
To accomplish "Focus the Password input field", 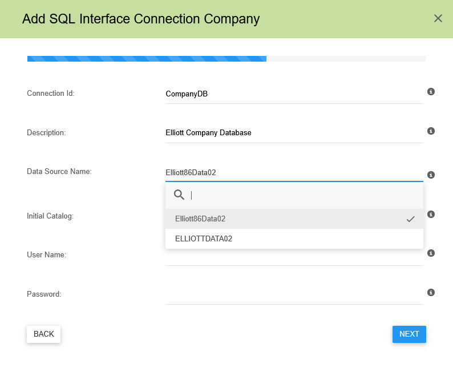I will click(x=294, y=296).
